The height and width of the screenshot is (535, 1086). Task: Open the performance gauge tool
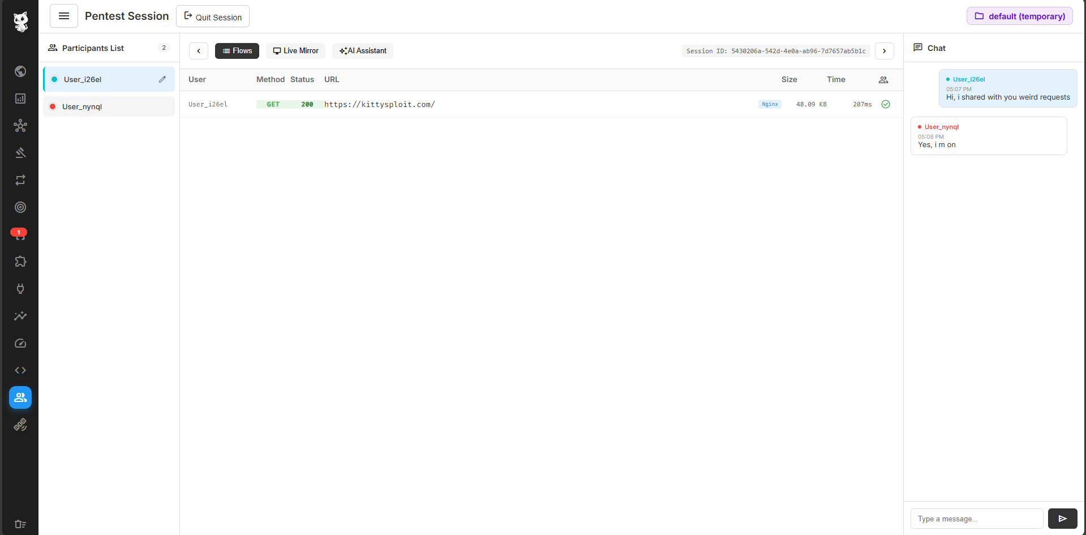(20, 343)
